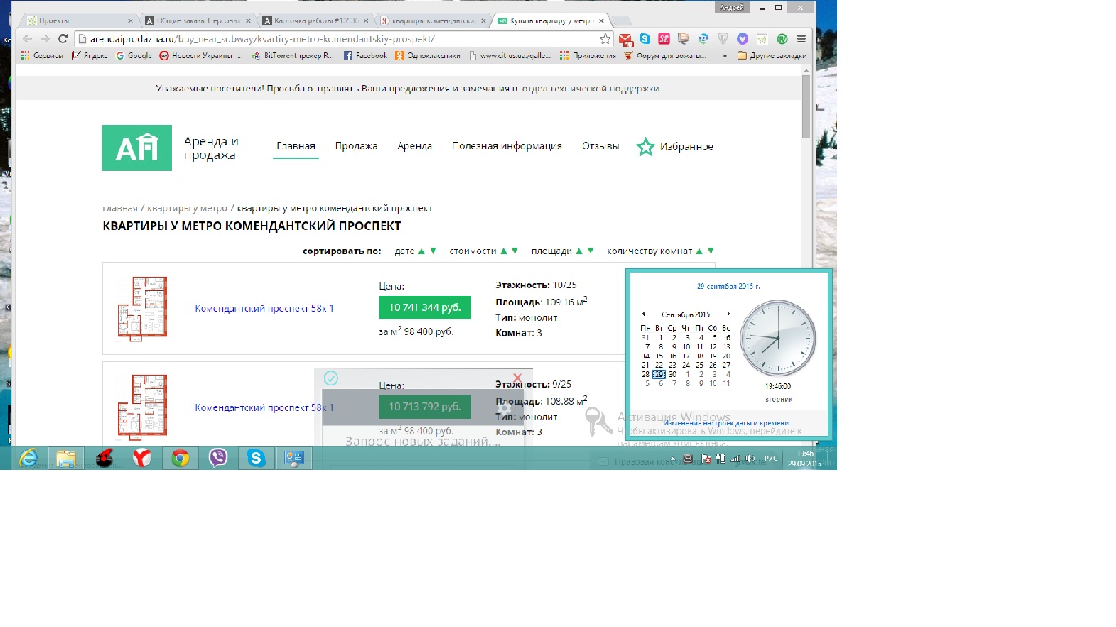Click the green star Избранное icon
The image size is (1116, 627).
tap(645, 147)
